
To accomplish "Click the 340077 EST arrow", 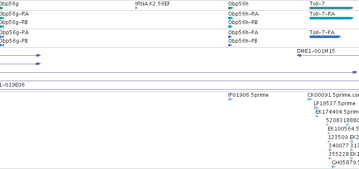I will pos(330,150).
